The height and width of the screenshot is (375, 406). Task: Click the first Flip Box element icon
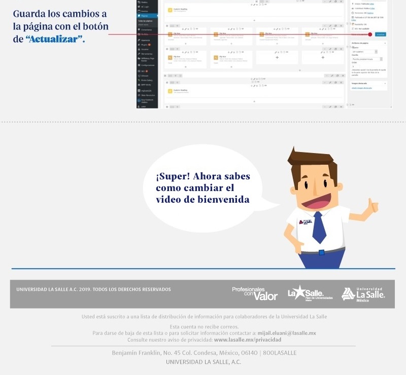171,34
